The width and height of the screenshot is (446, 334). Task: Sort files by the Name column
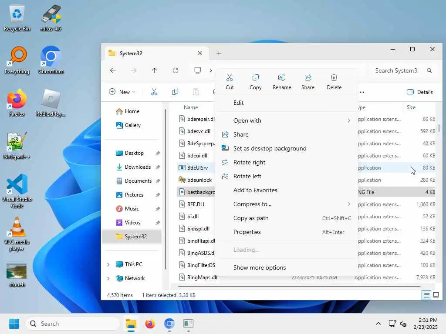tap(191, 107)
